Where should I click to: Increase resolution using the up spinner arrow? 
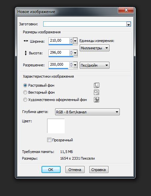[71, 63]
